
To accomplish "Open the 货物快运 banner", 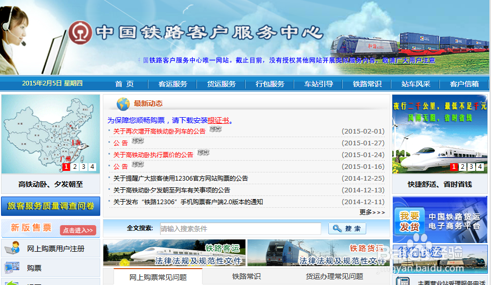I will [440, 259].
